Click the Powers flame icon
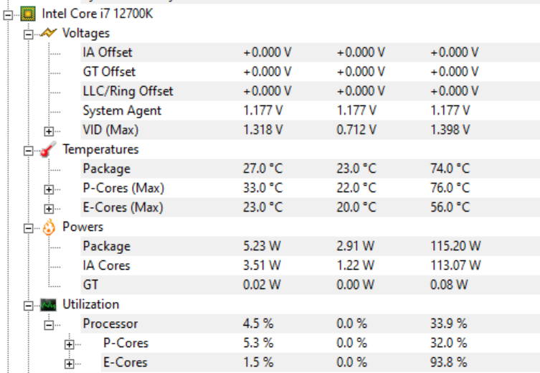This screenshot has width=540, height=373. [x=49, y=227]
